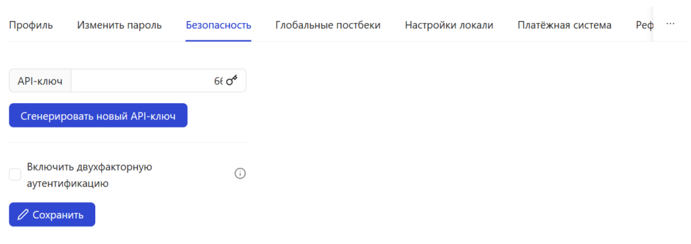The image size is (691, 244).
Task: Go to the Глобальные постбеки tab
Action: click(328, 25)
